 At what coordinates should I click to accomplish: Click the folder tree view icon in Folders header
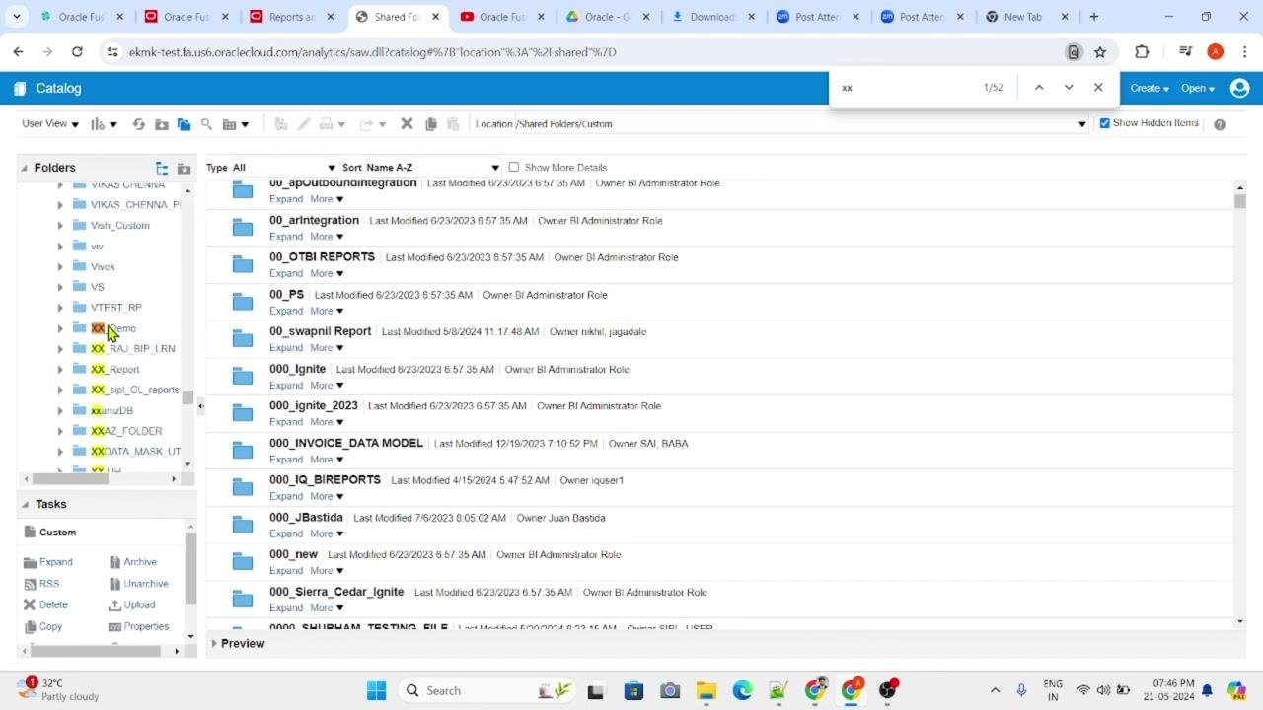(x=162, y=168)
